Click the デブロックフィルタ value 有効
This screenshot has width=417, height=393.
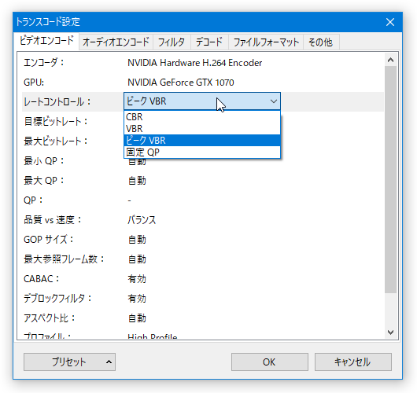coord(137,299)
